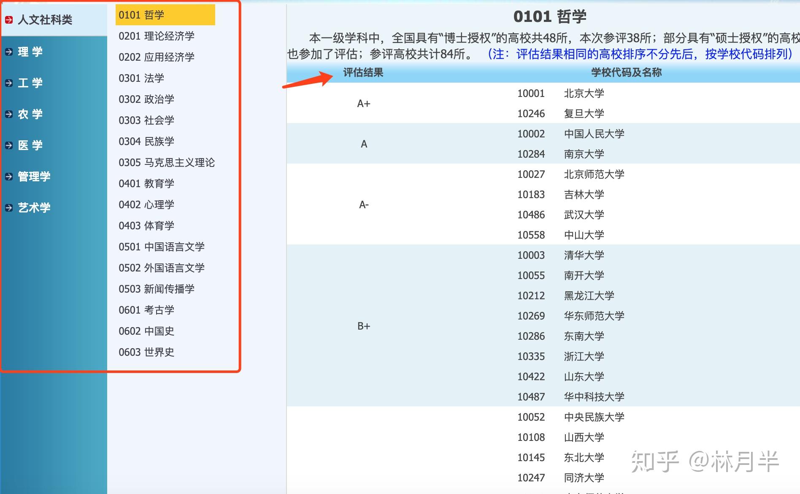Select the row 10246 复旦大学
The width and height of the screenshot is (800, 494).
(561, 113)
